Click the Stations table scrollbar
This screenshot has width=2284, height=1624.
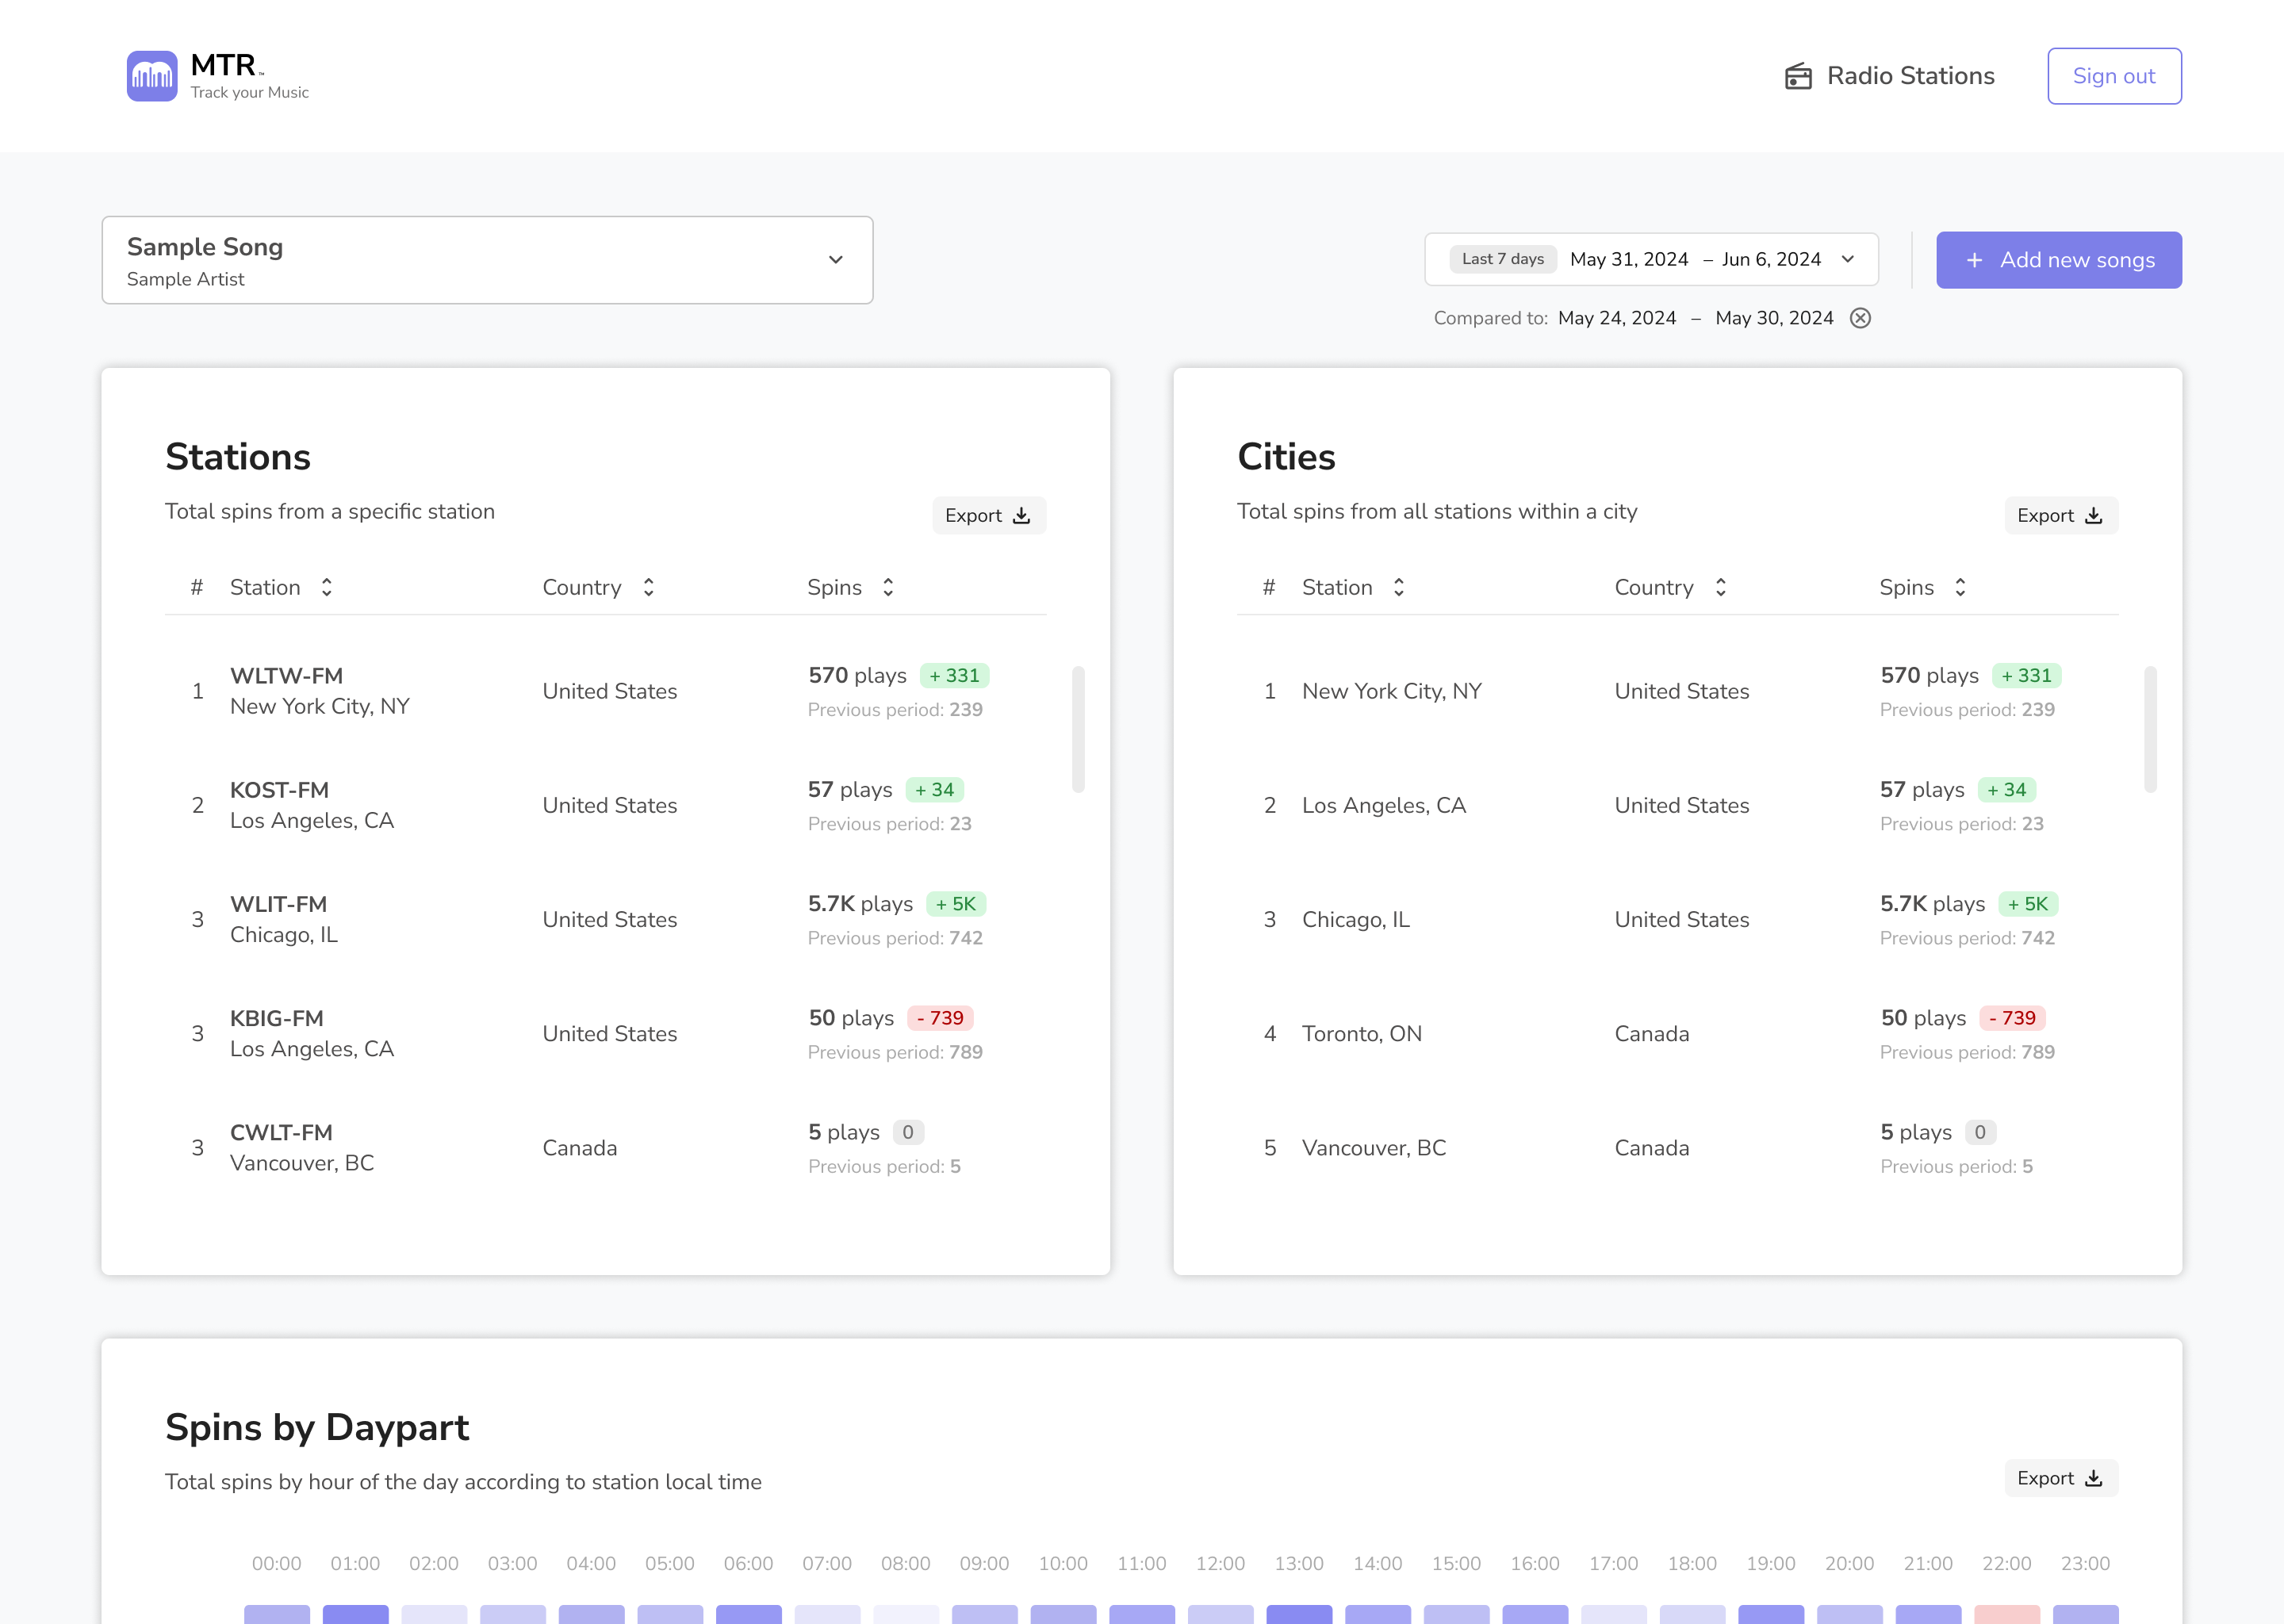point(1078,728)
